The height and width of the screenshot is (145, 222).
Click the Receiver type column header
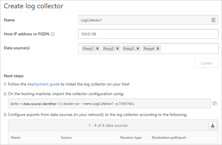[131, 138]
